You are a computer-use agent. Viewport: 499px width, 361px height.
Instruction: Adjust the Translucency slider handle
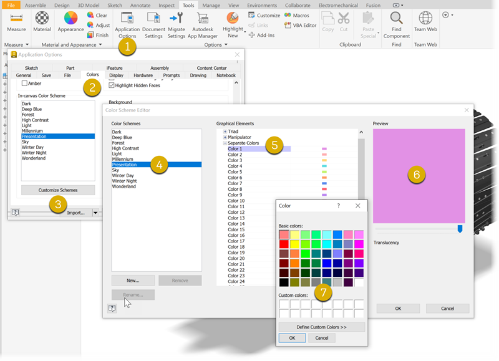(460, 229)
